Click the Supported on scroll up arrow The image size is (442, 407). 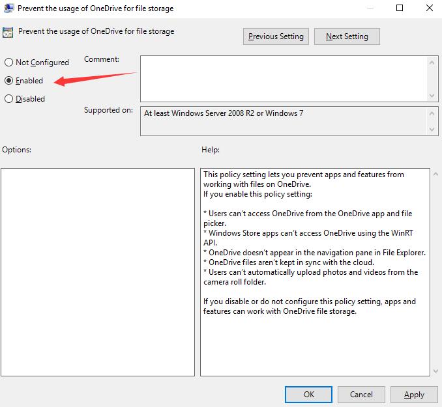(x=432, y=113)
